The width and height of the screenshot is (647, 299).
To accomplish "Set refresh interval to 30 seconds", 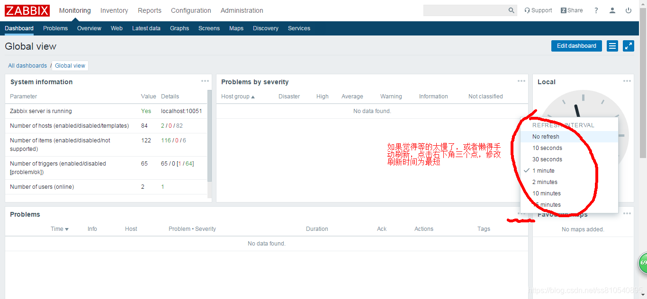I will pyautogui.click(x=569, y=159).
